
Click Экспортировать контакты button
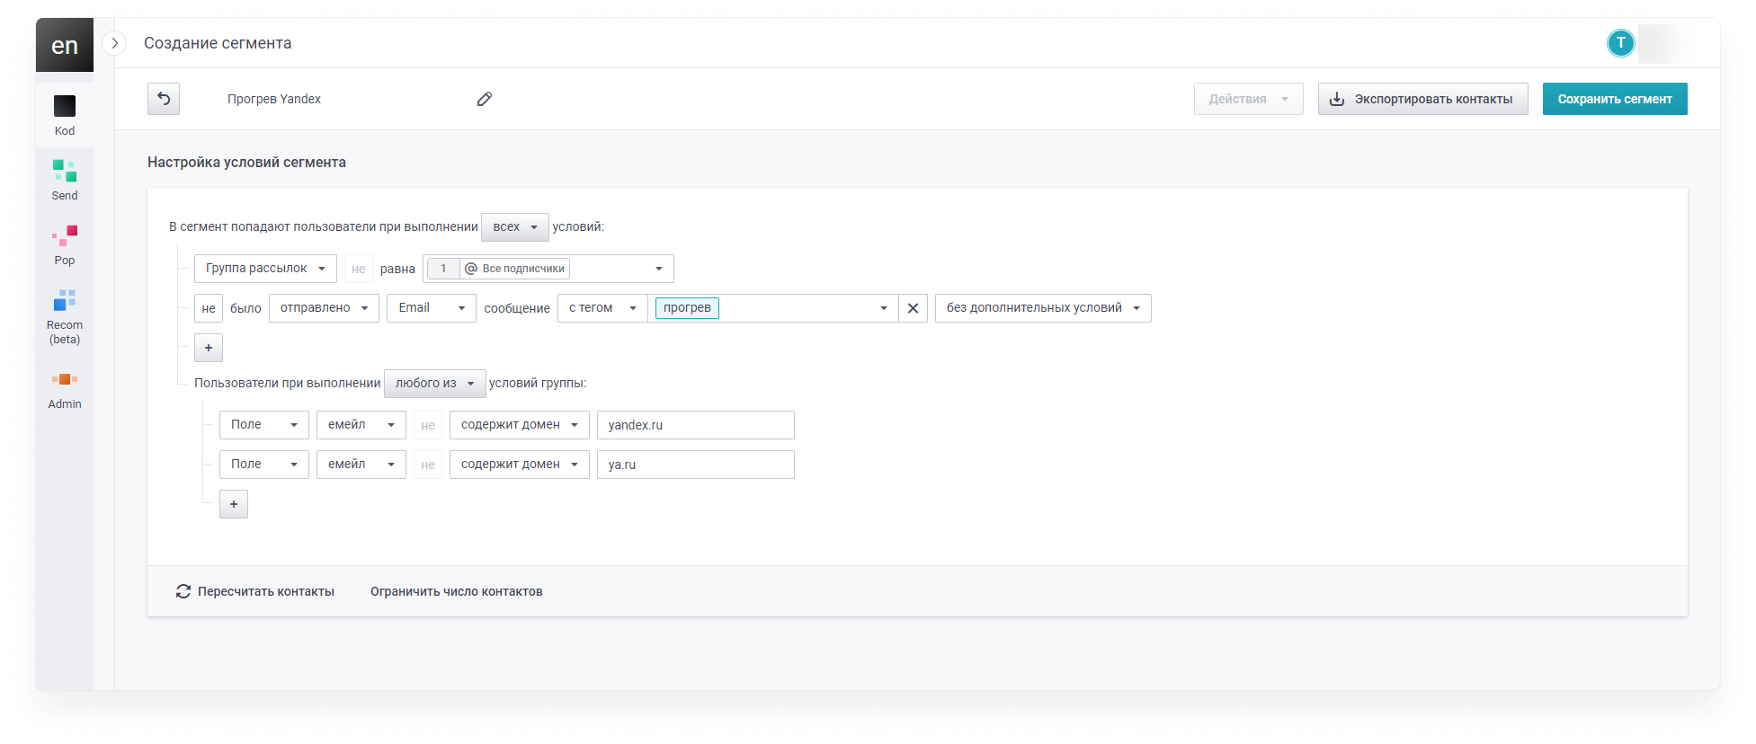[x=1422, y=99]
